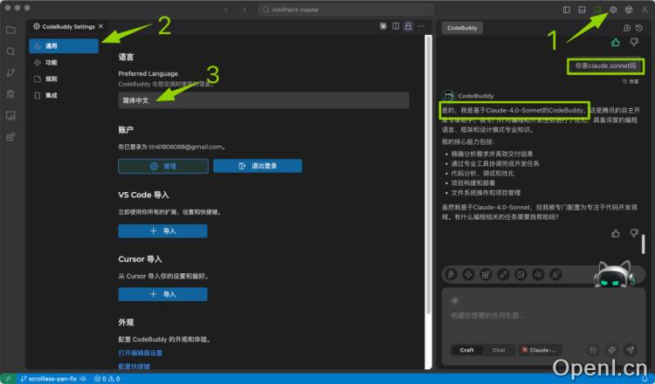
Task: Select the 规则 settings category
Action: click(x=64, y=79)
